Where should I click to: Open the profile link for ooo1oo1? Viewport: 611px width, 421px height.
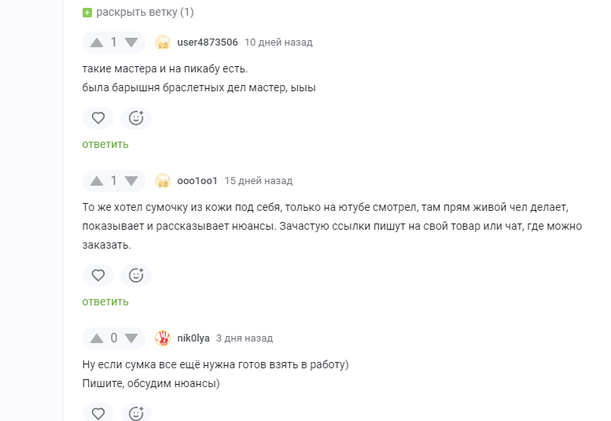[197, 181]
